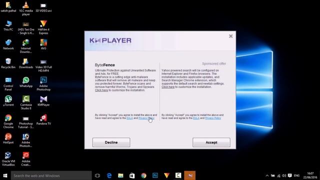Viewport: 320px width, 180px height.
Task: Open the ByteFence EULA link
Action: pos(129,118)
